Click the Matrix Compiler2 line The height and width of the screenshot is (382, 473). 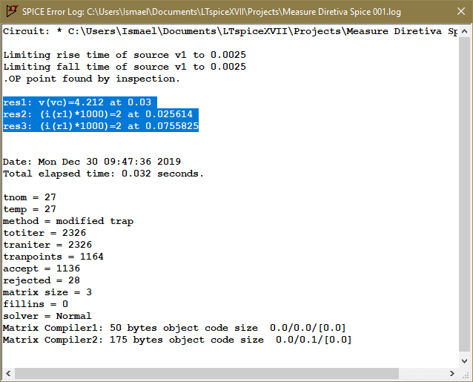[177, 340]
